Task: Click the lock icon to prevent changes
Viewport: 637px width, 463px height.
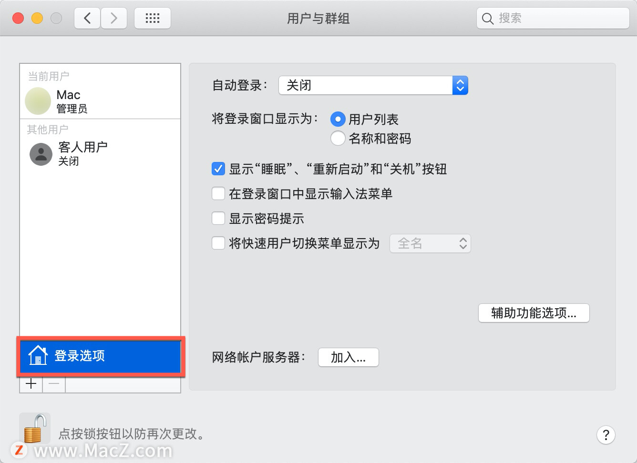Action: (x=35, y=428)
